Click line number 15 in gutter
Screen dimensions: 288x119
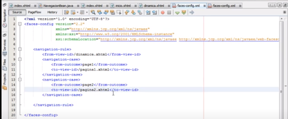pyautogui.click(x=13, y=90)
